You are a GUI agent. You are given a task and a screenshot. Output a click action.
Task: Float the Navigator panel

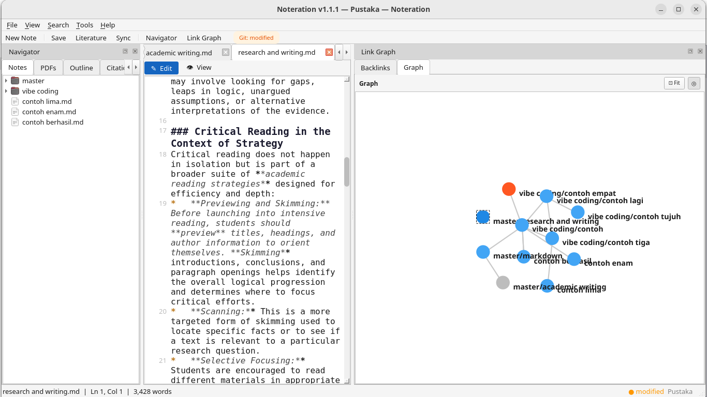(125, 51)
